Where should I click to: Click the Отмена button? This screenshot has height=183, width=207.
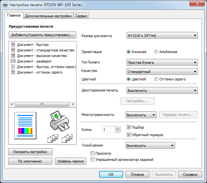click(x=137, y=175)
